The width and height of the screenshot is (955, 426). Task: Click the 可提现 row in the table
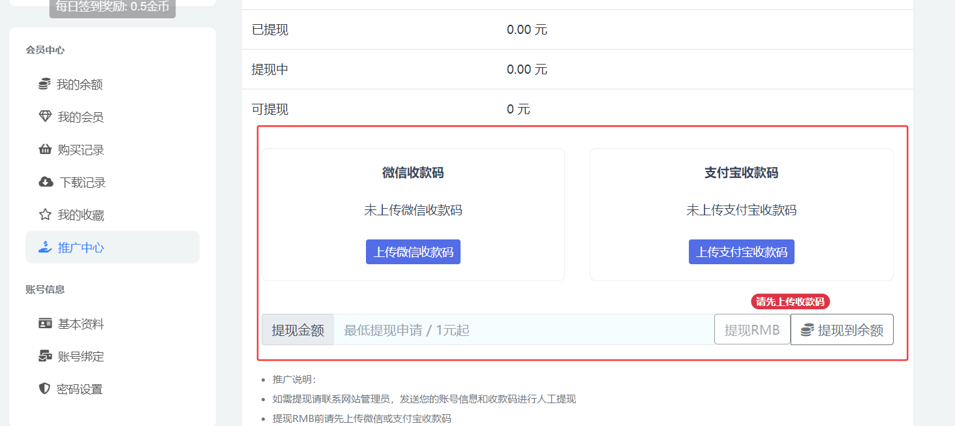pyautogui.click(x=391, y=109)
